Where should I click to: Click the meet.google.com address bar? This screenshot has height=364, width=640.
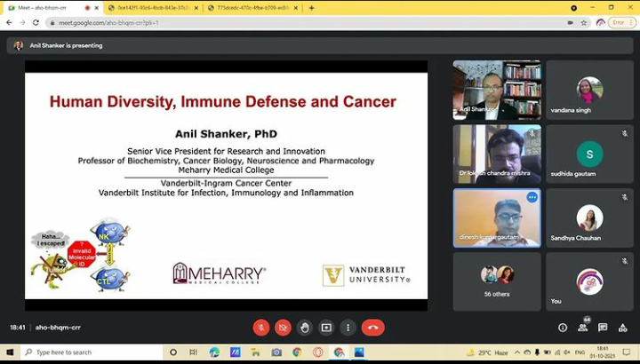[267, 22]
